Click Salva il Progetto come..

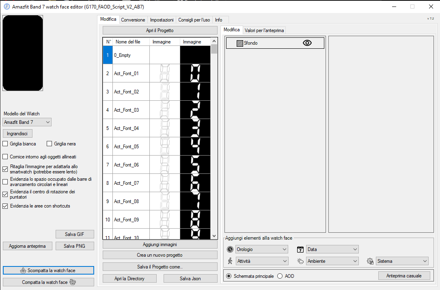(160, 267)
